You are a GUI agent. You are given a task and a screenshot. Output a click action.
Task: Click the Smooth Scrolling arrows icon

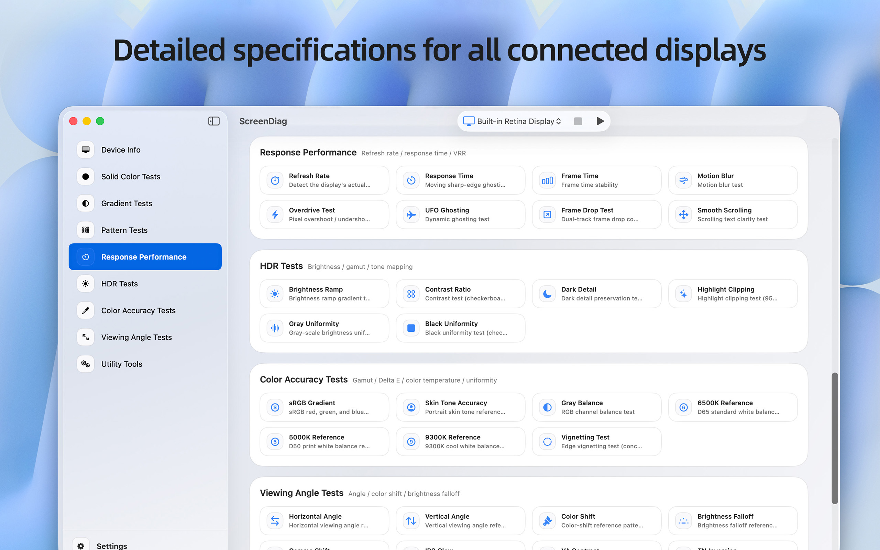click(684, 214)
